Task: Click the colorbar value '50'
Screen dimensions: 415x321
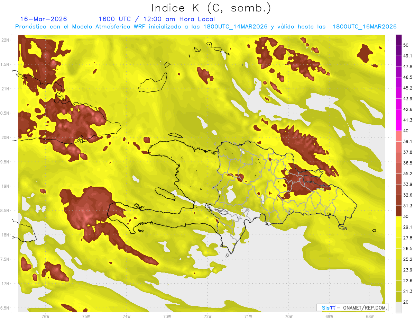Action: [x=406, y=45]
